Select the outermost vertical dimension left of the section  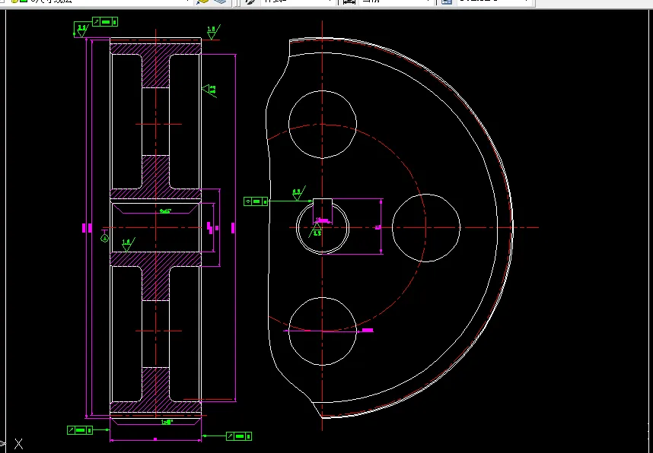pyautogui.click(x=86, y=227)
